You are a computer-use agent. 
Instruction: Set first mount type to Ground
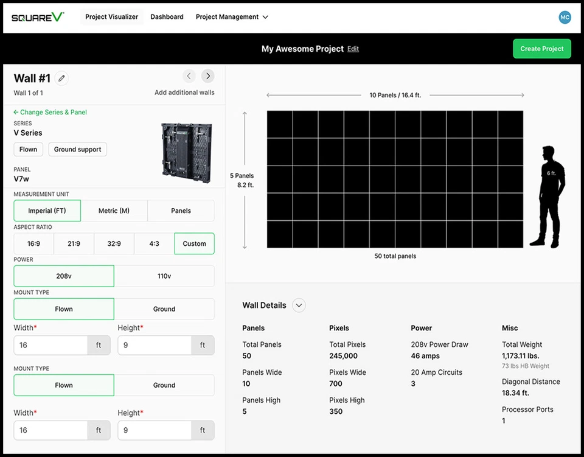pos(164,309)
